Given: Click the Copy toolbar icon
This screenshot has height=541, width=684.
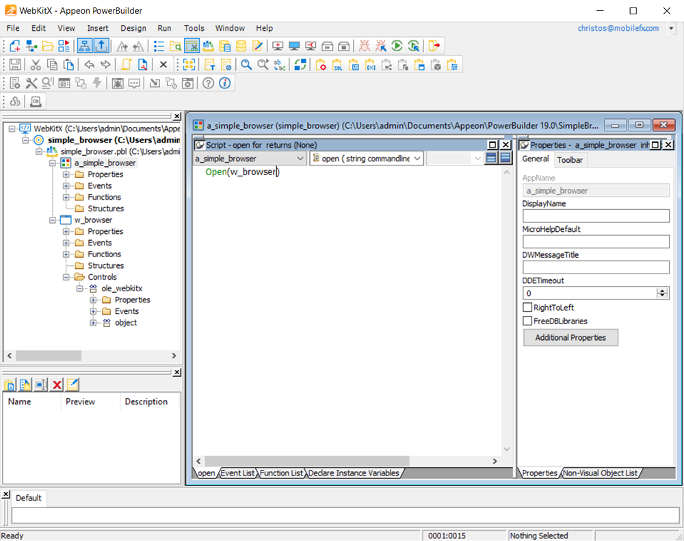Looking at the screenshot, I should pos(52,64).
